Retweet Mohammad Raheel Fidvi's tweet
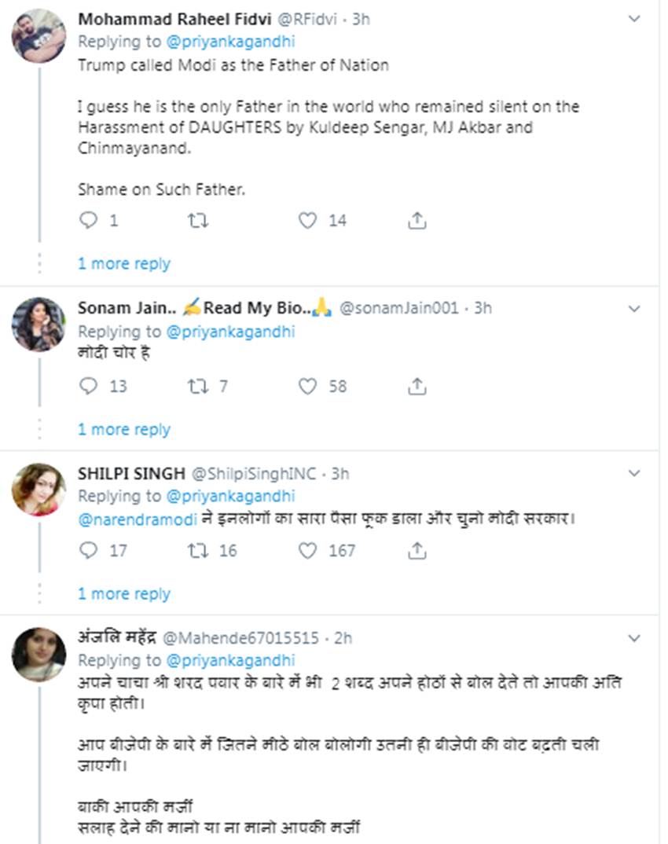The height and width of the screenshot is (844, 668). 198,221
